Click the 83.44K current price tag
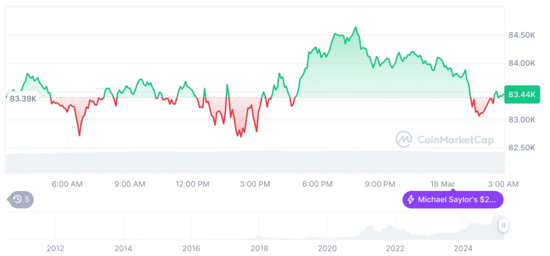Viewport: 550px width, 256px height. pos(522,94)
